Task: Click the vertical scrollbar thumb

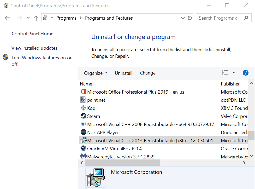Action: pos(251,136)
